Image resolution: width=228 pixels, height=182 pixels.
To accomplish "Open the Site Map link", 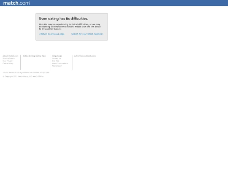I will pyautogui.click(x=56, y=61).
